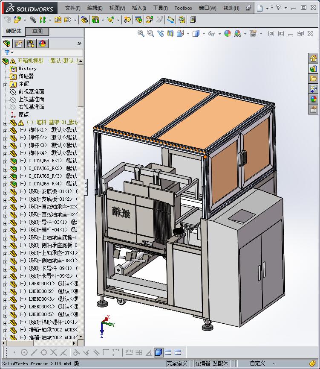Open the 帮助(H) menu
The width and height of the screenshot is (320, 369).
pyautogui.click(x=231, y=8)
